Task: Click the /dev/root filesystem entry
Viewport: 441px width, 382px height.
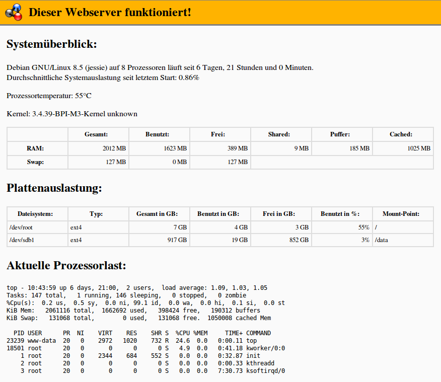Action: [21, 227]
